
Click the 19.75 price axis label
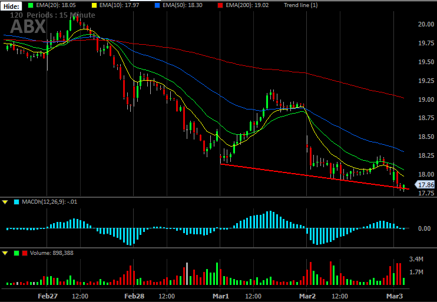tap(426, 43)
